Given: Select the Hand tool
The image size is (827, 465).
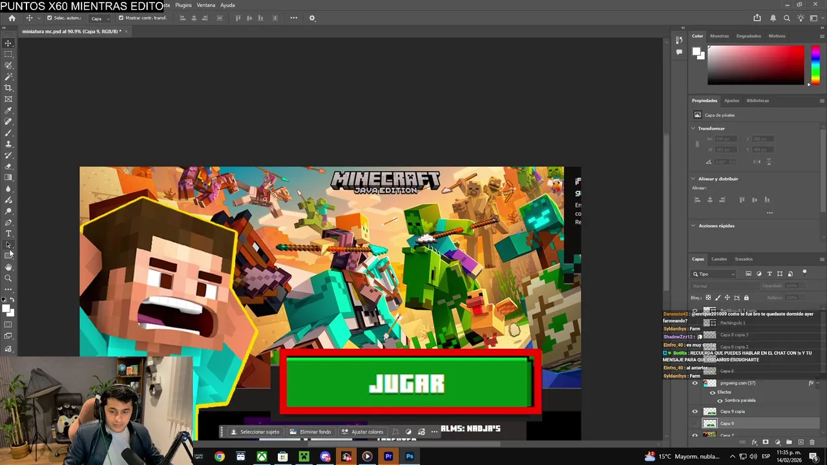Looking at the screenshot, I should point(8,267).
